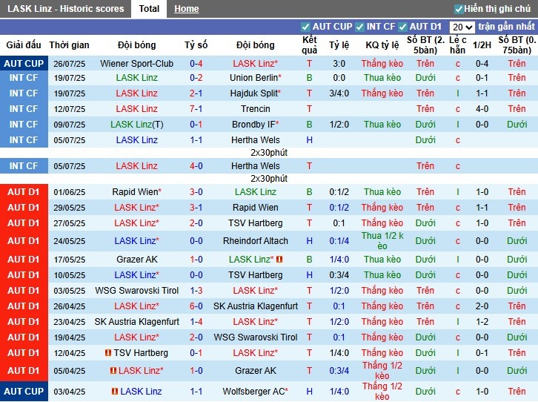The image size is (538, 402).
Task: Click the Giải đấu column header
Action: (23, 45)
